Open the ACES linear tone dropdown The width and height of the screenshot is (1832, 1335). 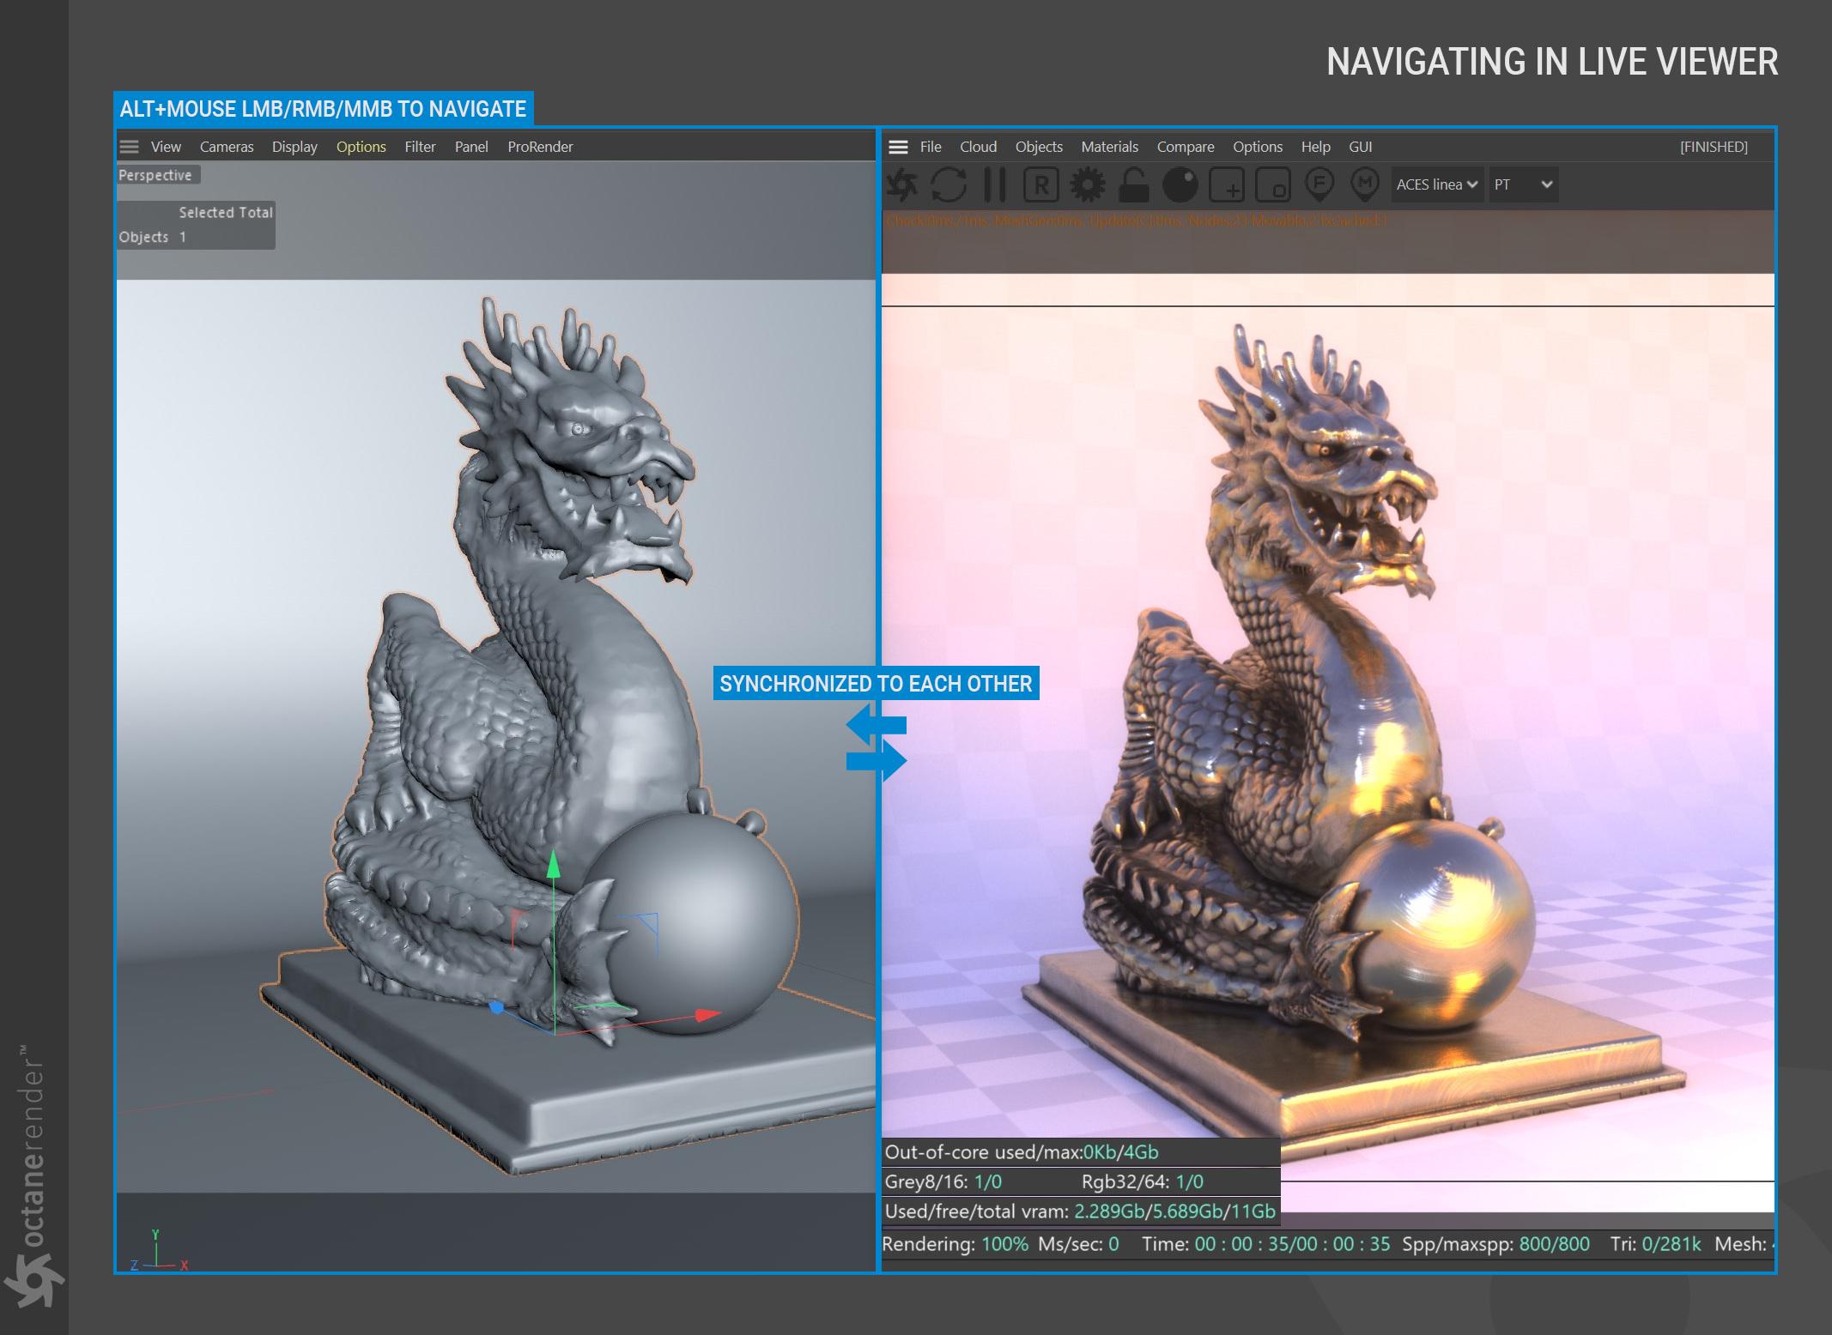[1436, 184]
